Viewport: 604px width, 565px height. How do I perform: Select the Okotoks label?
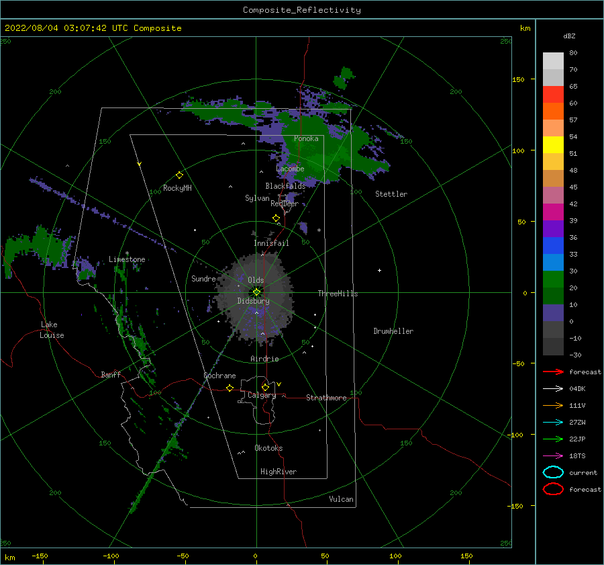point(268,448)
